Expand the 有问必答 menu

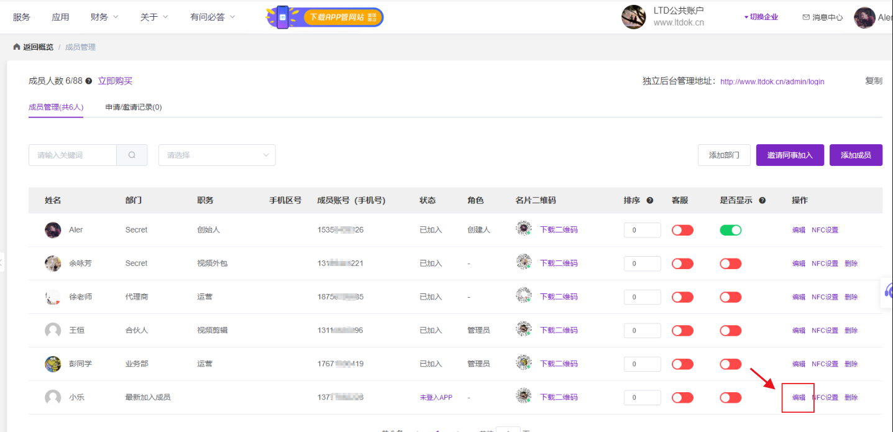[x=213, y=17]
